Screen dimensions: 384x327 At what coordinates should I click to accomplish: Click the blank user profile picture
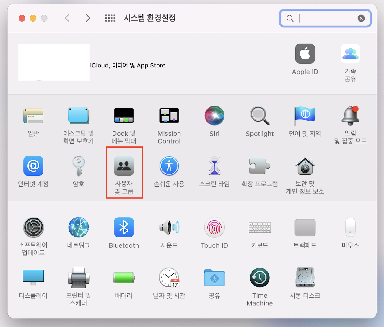tap(54, 62)
